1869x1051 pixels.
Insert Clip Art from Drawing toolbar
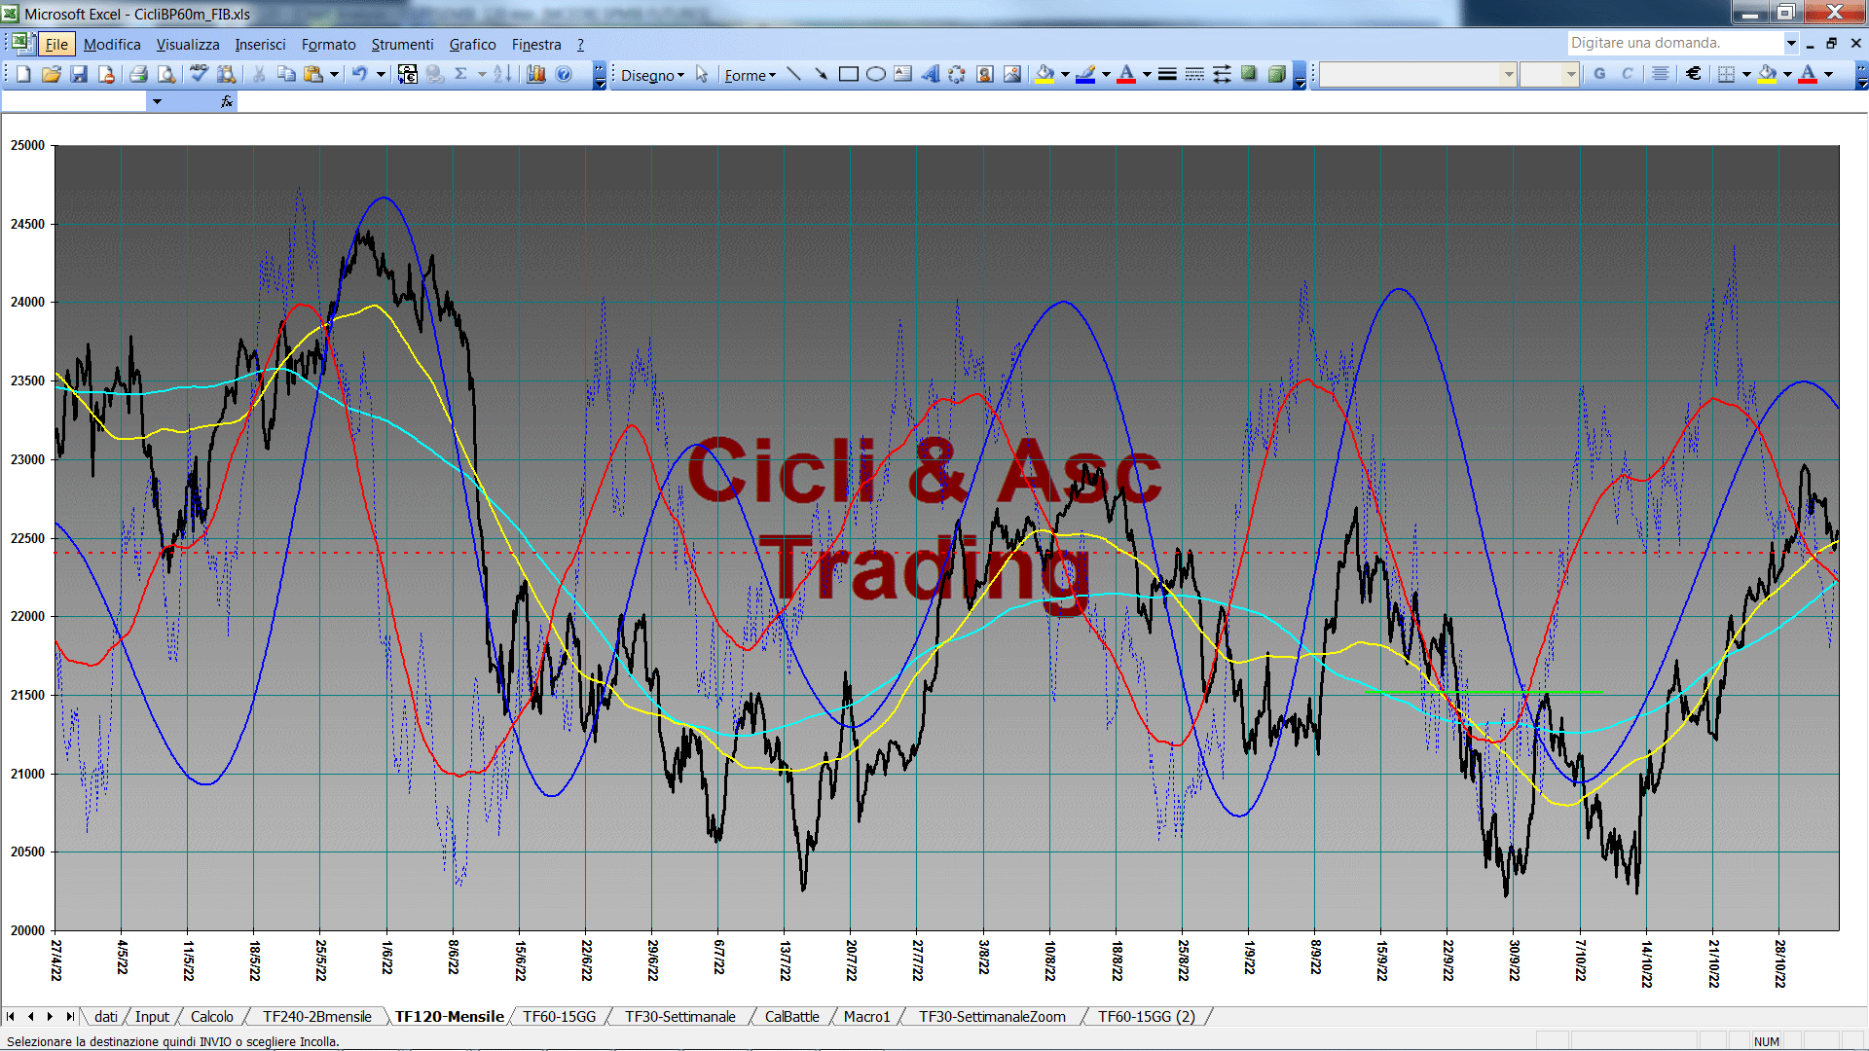[985, 75]
